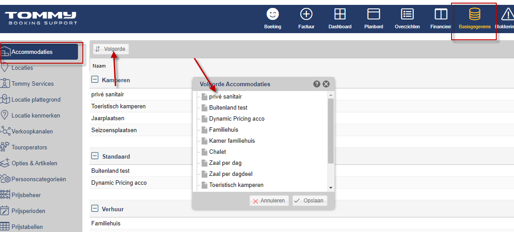Click the Prijstabellen table icon
This screenshot has width=514, height=232.
(x=5, y=227)
